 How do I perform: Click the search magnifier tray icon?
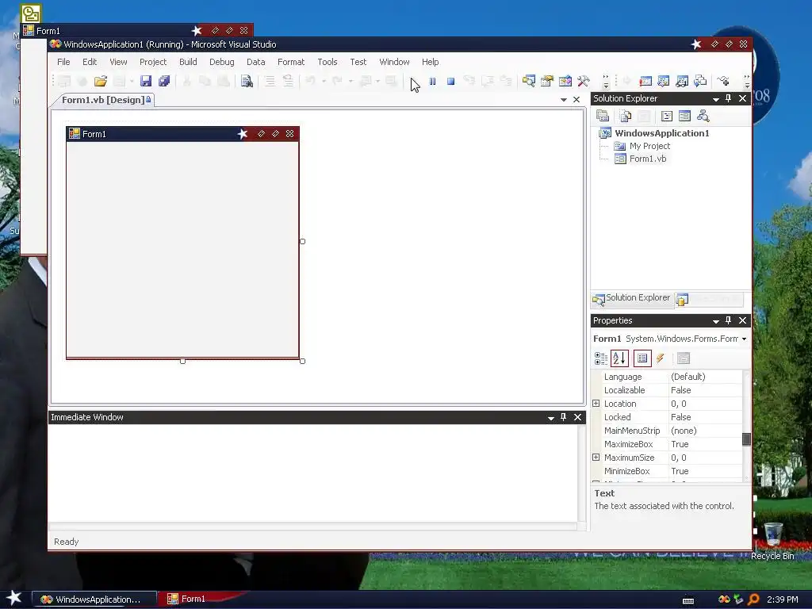[x=753, y=599]
